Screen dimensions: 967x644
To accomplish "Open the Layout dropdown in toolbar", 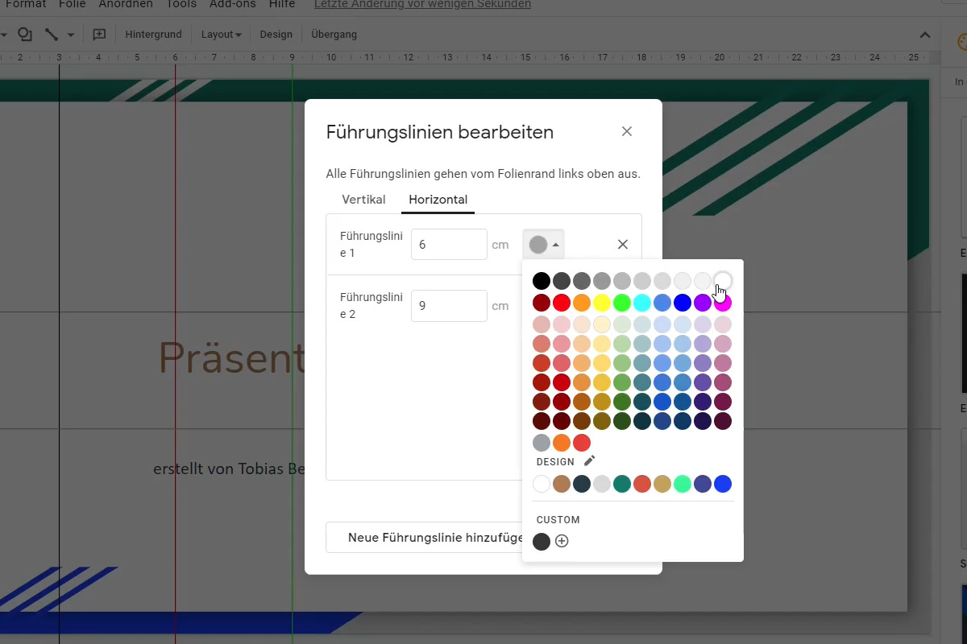I will (221, 35).
